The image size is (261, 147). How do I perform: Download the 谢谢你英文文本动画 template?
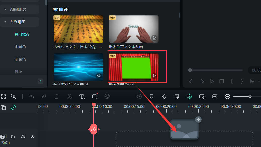[154, 38]
